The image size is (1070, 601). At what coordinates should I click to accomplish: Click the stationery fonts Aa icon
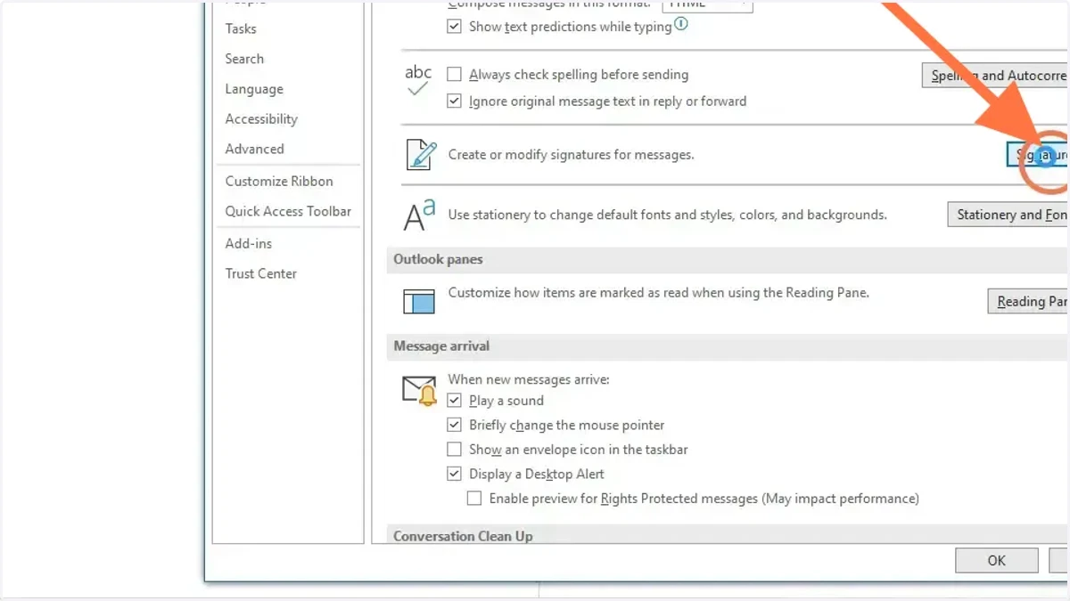coord(420,215)
